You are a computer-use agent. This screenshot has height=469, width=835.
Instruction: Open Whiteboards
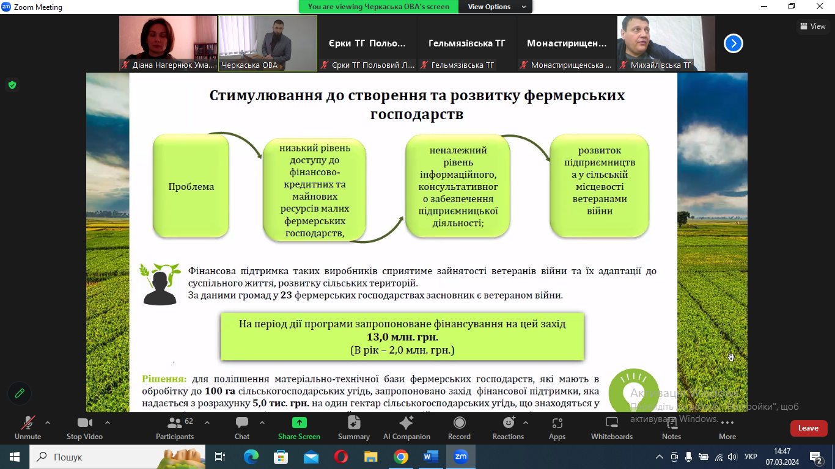point(612,427)
